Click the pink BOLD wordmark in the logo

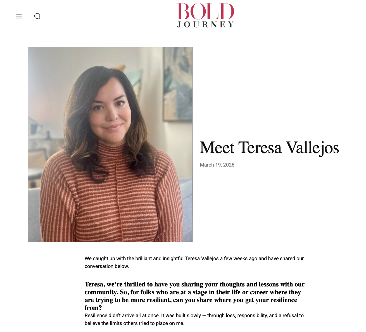point(205,11)
